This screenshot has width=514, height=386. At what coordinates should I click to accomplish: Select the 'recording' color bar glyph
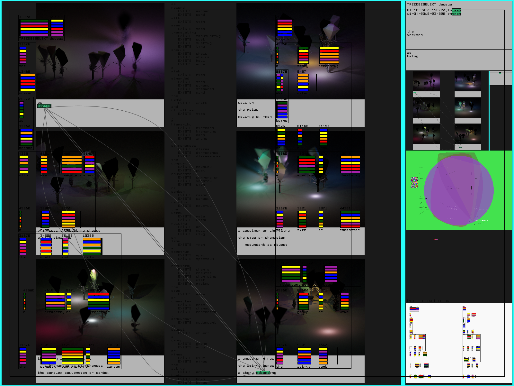coord(329,55)
